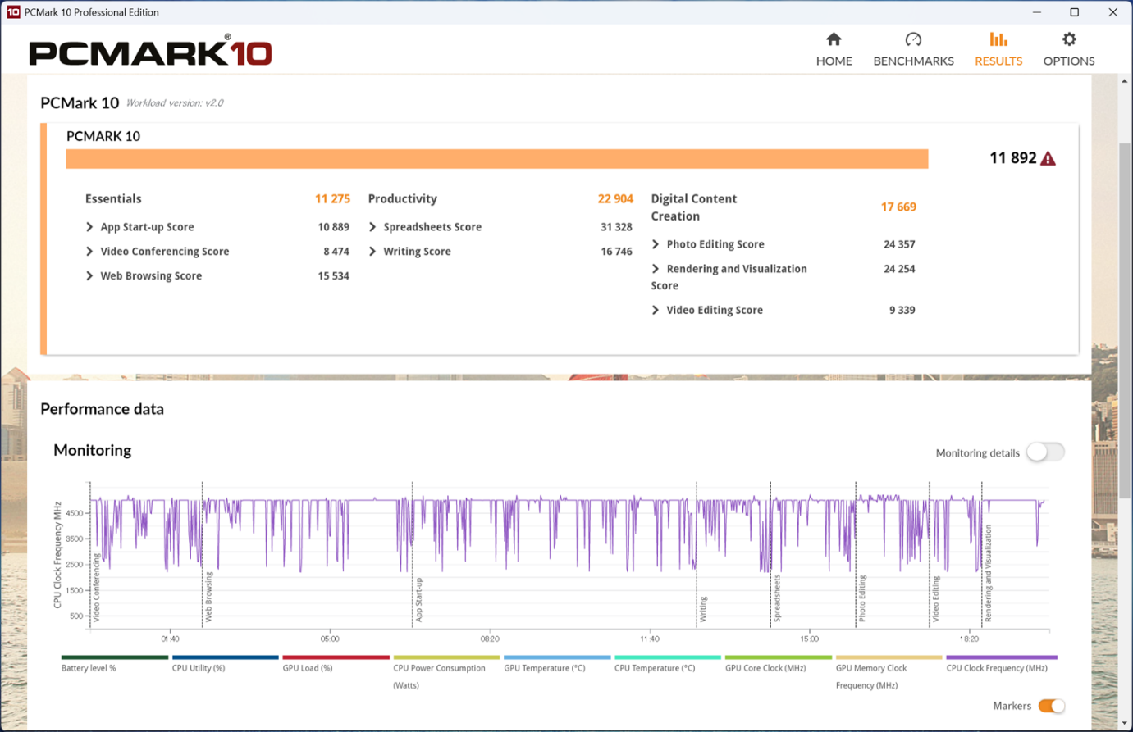Open Options gear icon
Image resolution: width=1133 pixels, height=732 pixels.
(x=1068, y=39)
